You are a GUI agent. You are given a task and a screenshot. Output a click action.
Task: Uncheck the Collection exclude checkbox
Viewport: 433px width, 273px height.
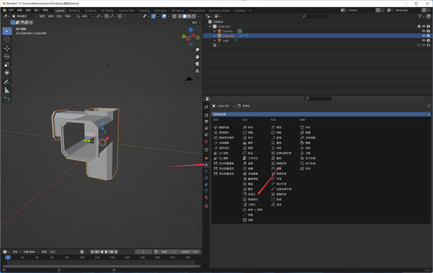(419, 26)
